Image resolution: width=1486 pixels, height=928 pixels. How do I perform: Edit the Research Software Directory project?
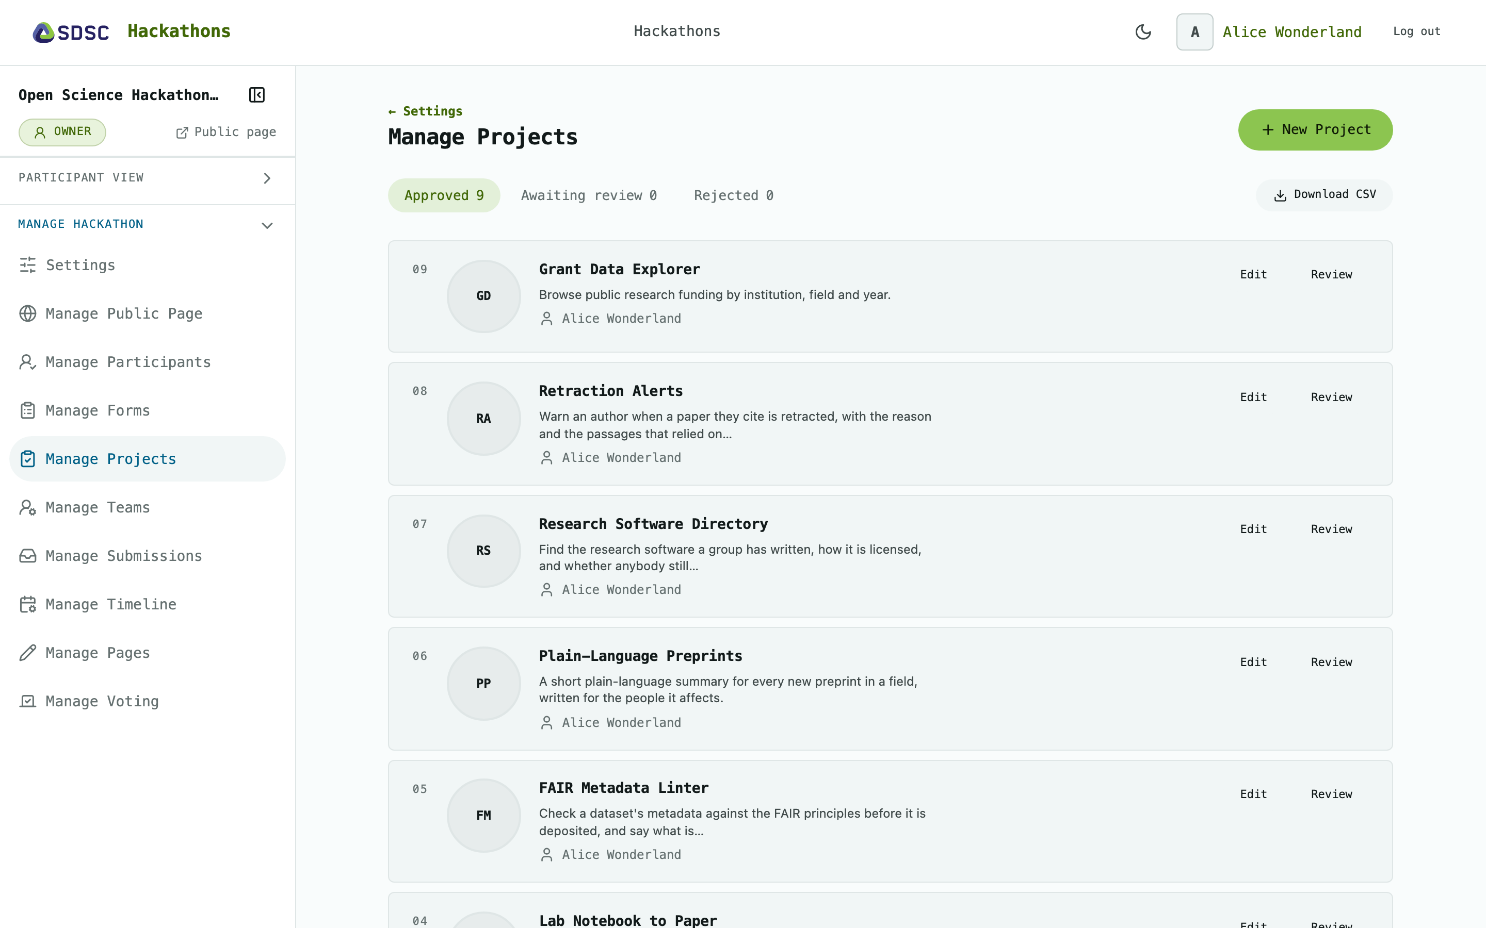point(1253,529)
